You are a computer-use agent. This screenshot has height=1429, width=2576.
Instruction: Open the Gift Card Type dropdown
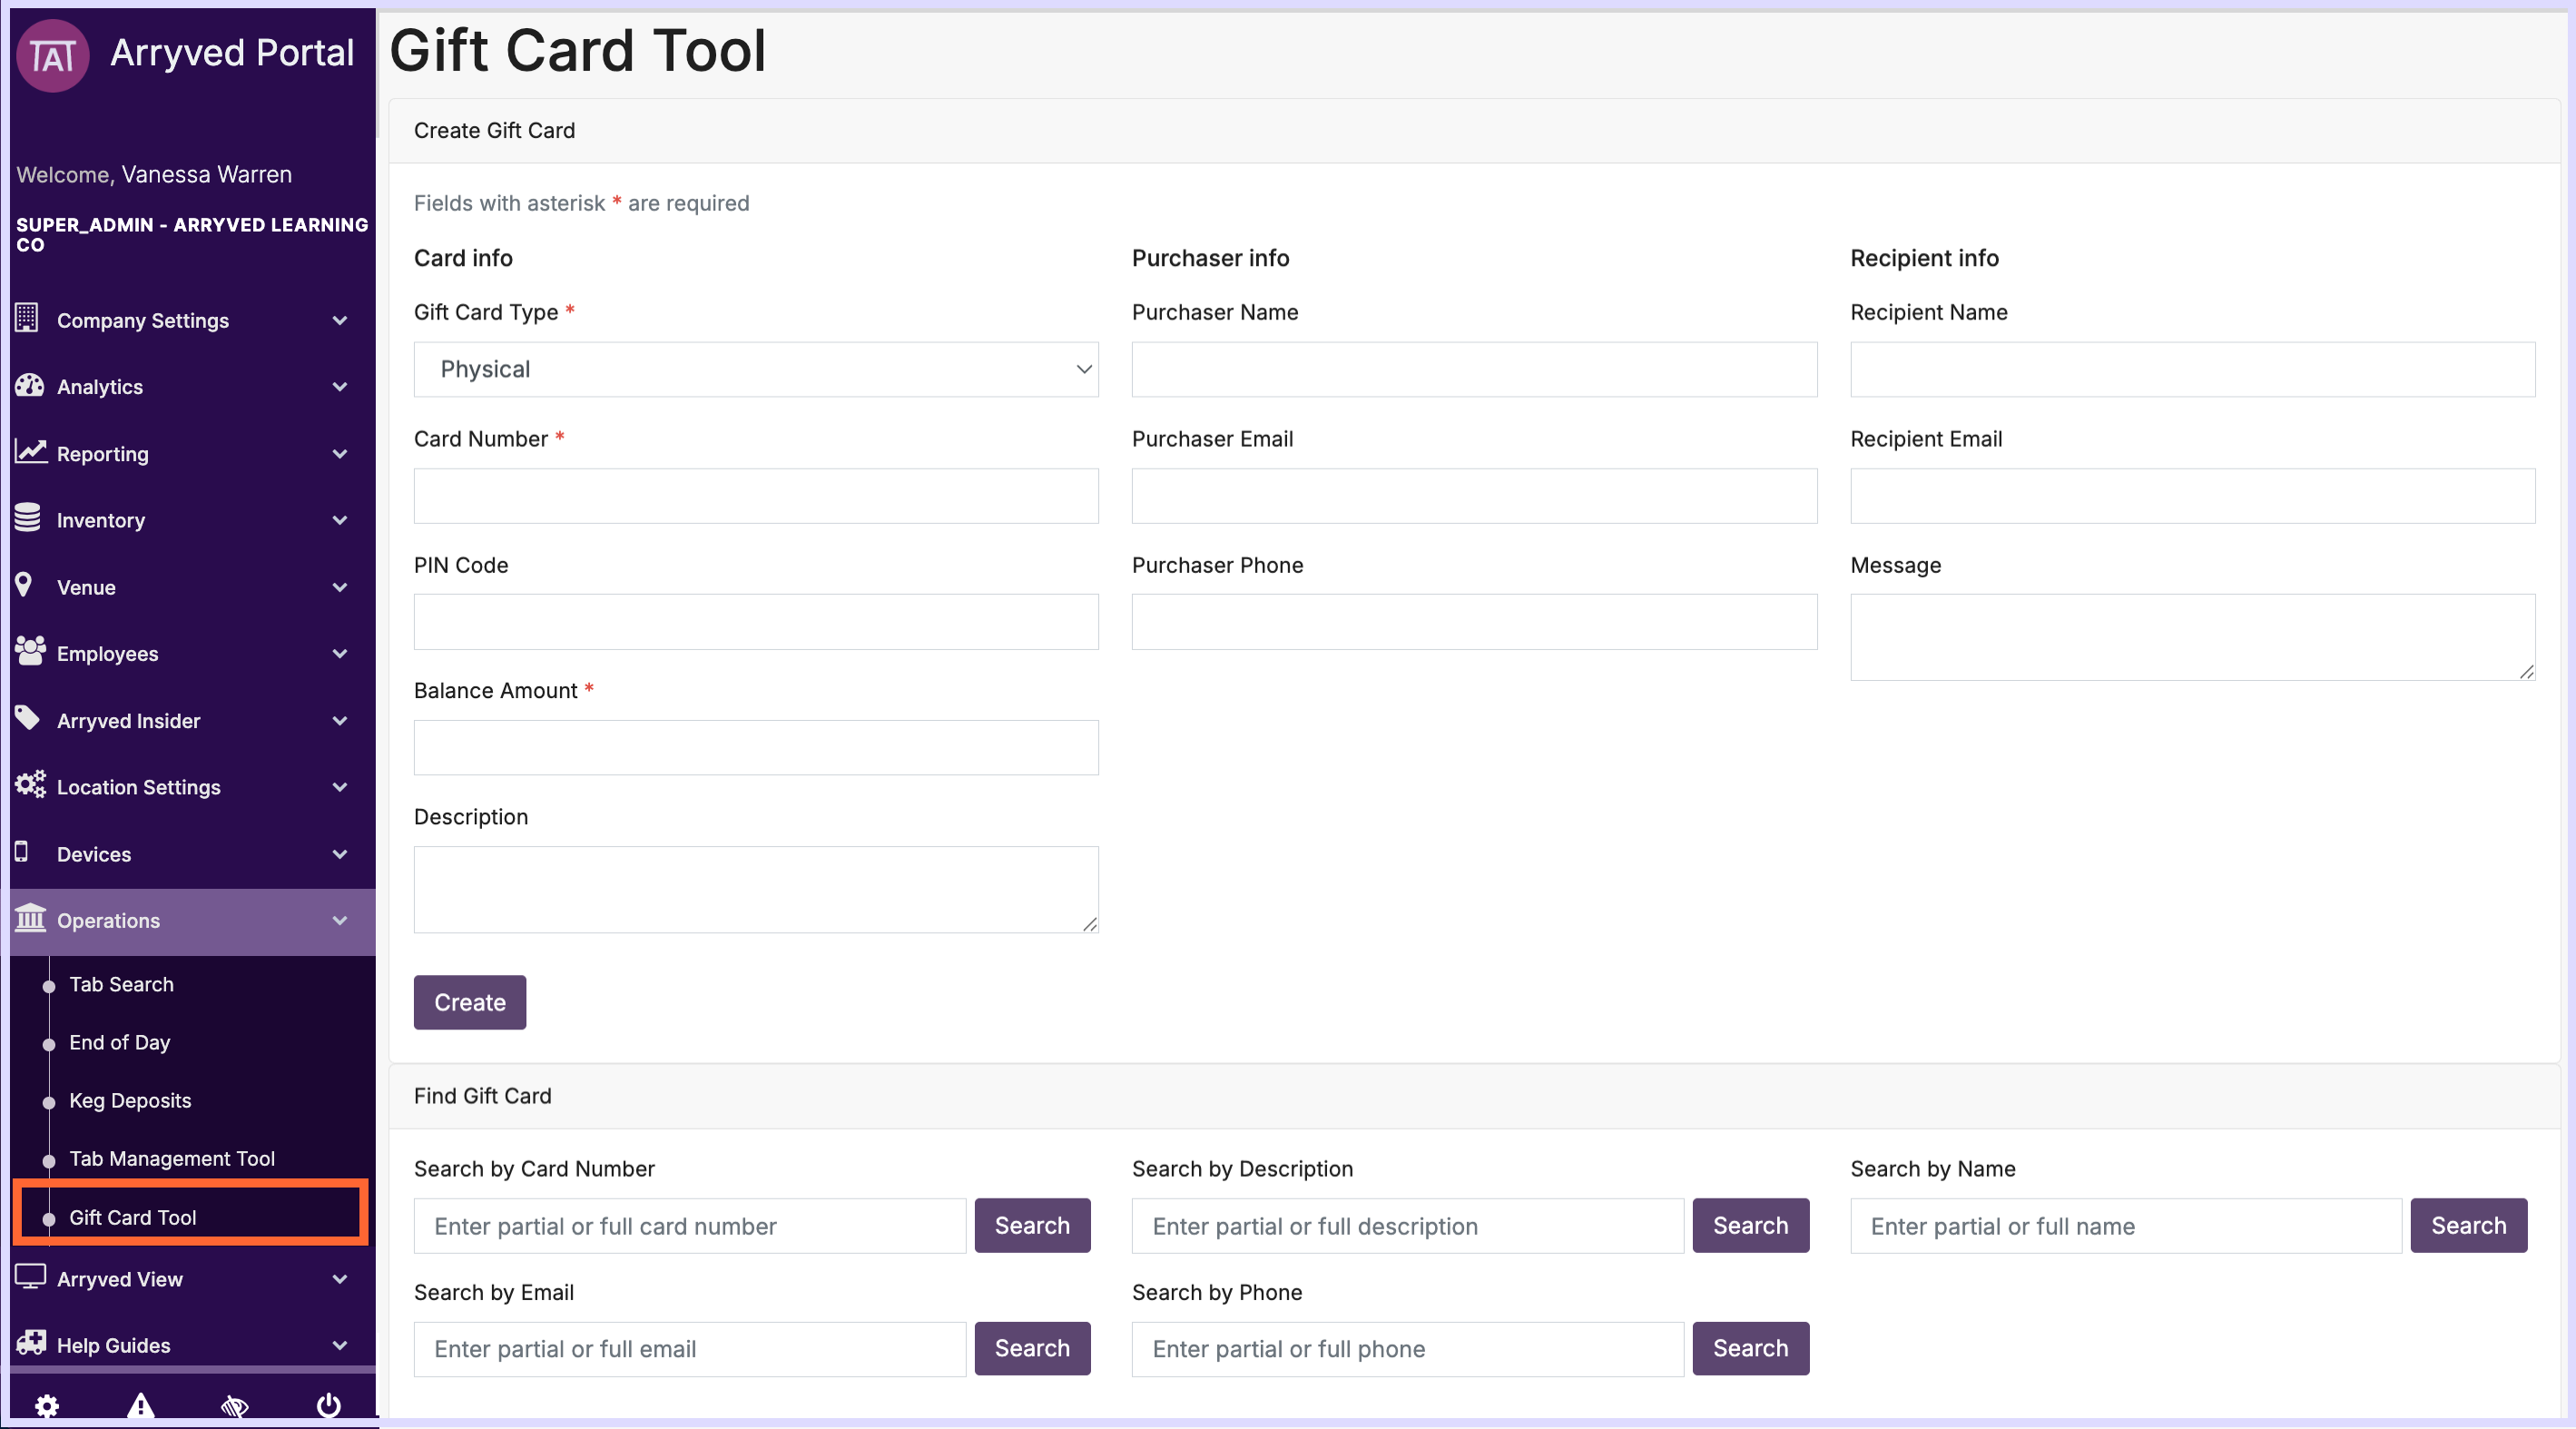coord(755,369)
